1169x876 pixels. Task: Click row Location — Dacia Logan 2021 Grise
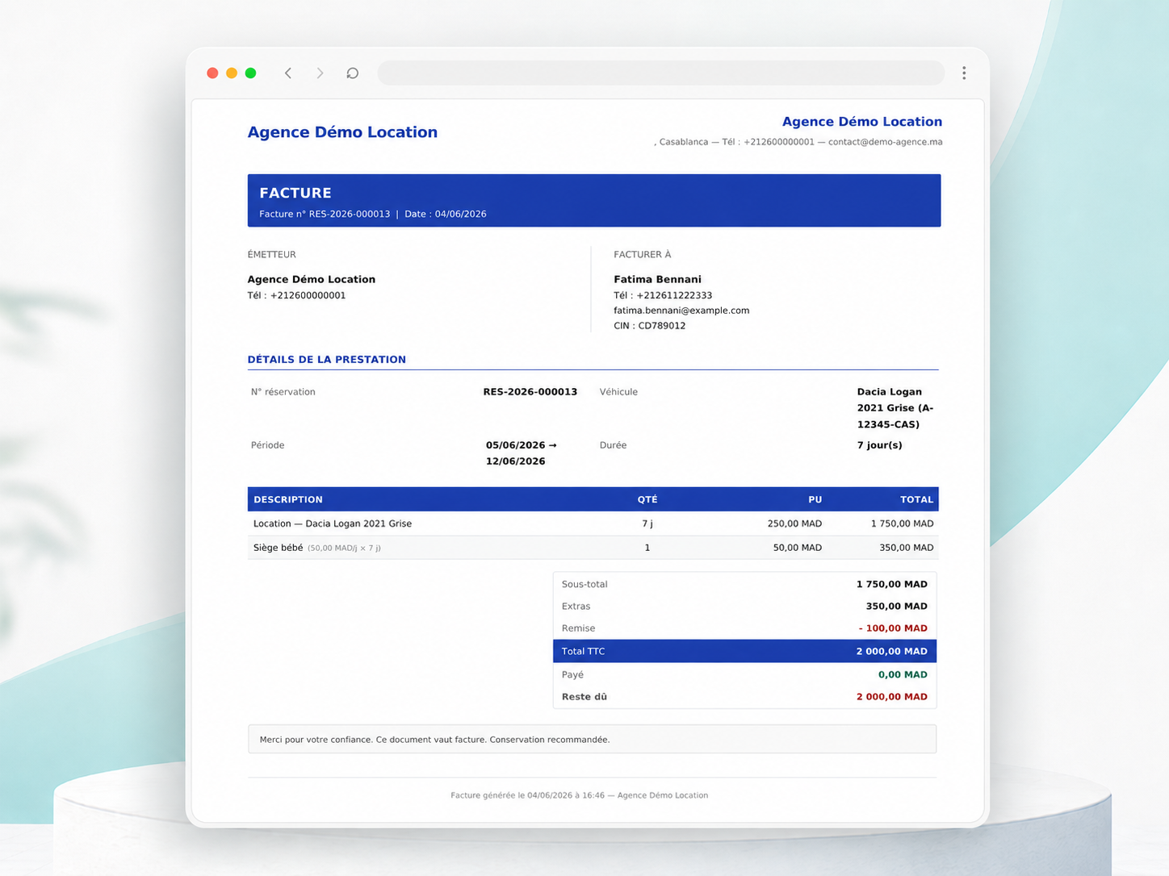333,524
